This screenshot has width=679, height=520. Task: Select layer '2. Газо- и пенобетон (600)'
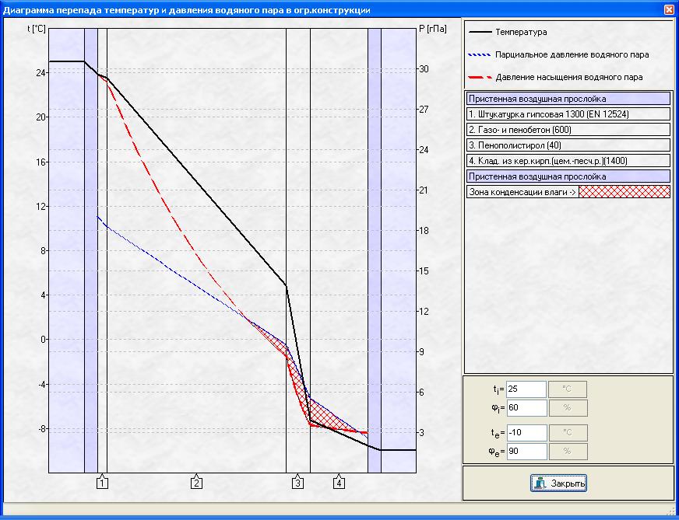point(568,130)
